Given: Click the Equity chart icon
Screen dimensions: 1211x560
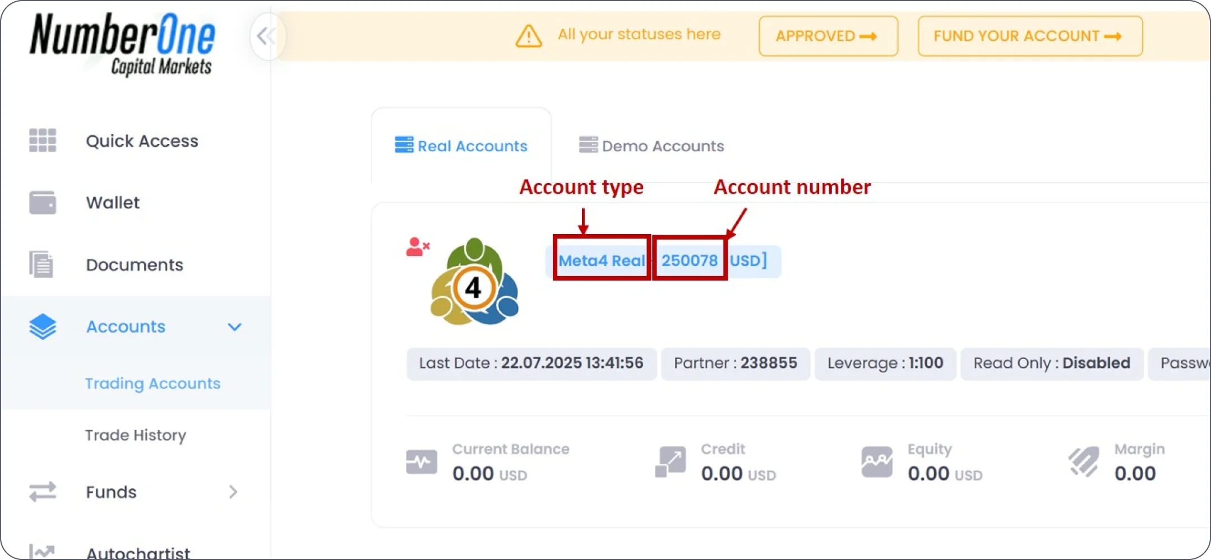Looking at the screenshot, I should coord(877,463).
